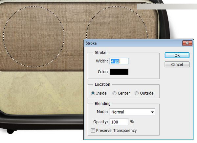Enable the Preserve Transparency checkbox
Viewport: 197px width, 143px height.
93,130
